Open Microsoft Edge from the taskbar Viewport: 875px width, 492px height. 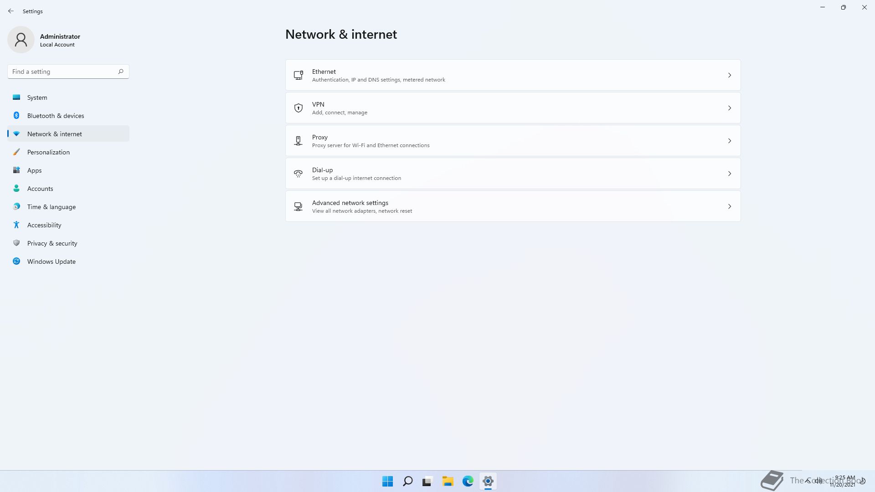point(468,481)
